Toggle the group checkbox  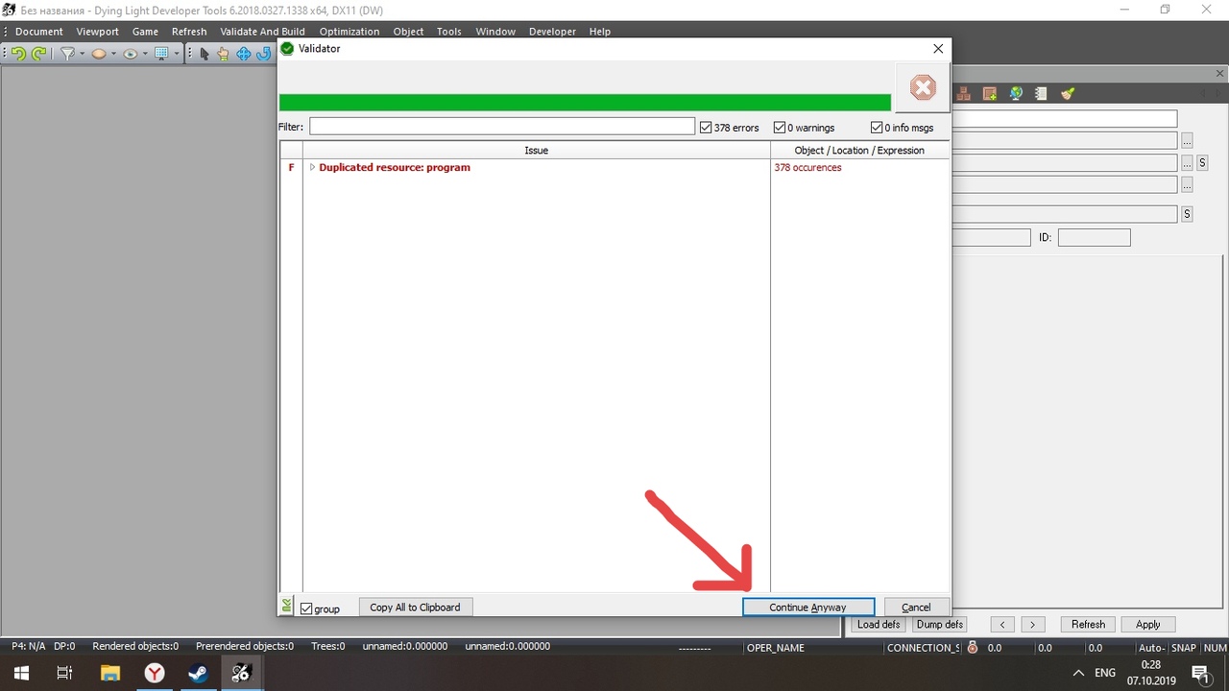coord(306,608)
